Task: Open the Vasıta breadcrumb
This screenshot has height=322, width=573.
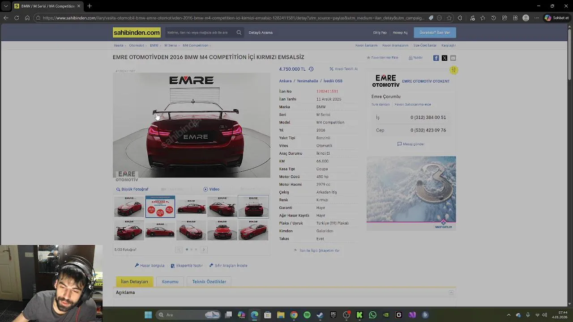Action: click(x=118, y=45)
